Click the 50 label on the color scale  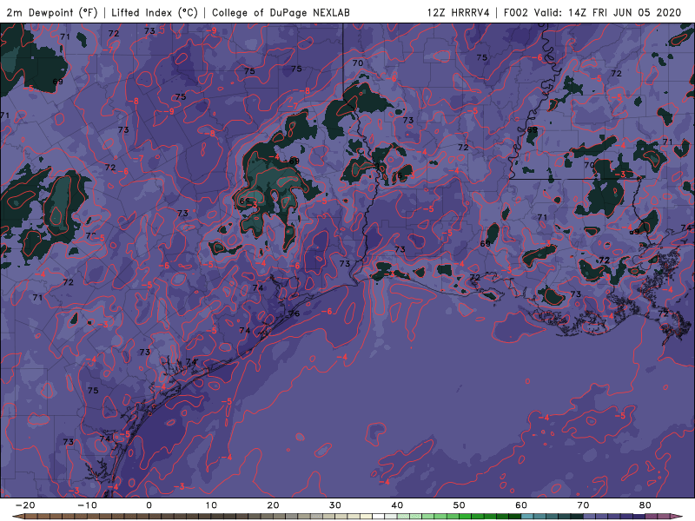pyautogui.click(x=460, y=505)
